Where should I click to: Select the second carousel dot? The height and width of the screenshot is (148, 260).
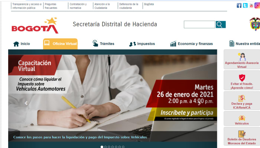point(105,147)
